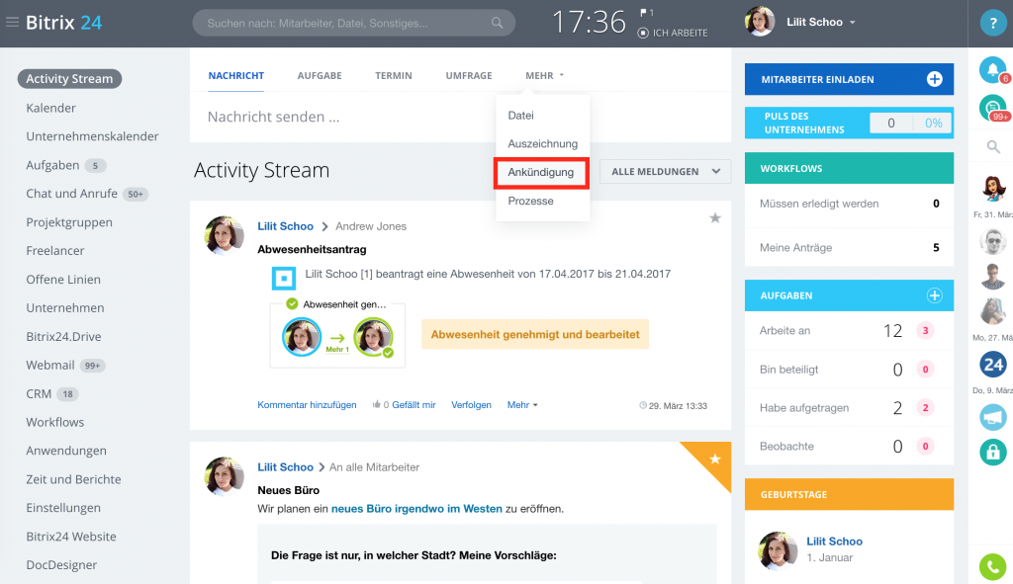The height and width of the screenshot is (584, 1013).
Task: Click the green lock icon in right sidebar
Action: click(993, 452)
